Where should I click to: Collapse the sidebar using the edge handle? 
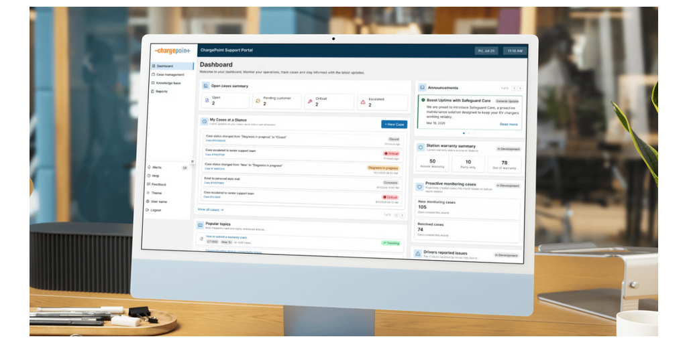click(193, 161)
